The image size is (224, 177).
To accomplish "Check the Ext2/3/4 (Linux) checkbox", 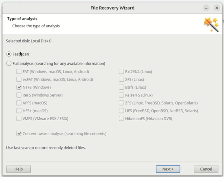I will [x=121, y=71].
